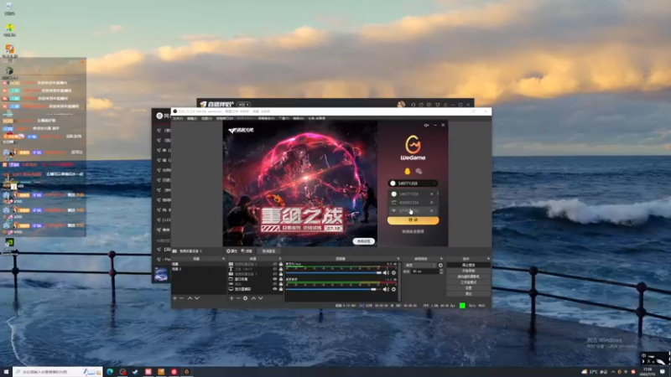The width and height of the screenshot is (671, 377).
Task: Pop out the Scenes dock panel icon
Action: pyautogui.click(x=224, y=259)
